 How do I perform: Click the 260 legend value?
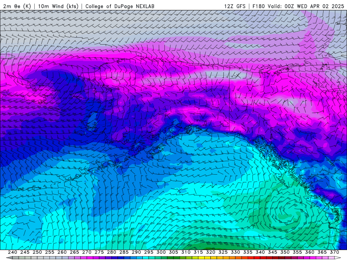tap(62, 252)
